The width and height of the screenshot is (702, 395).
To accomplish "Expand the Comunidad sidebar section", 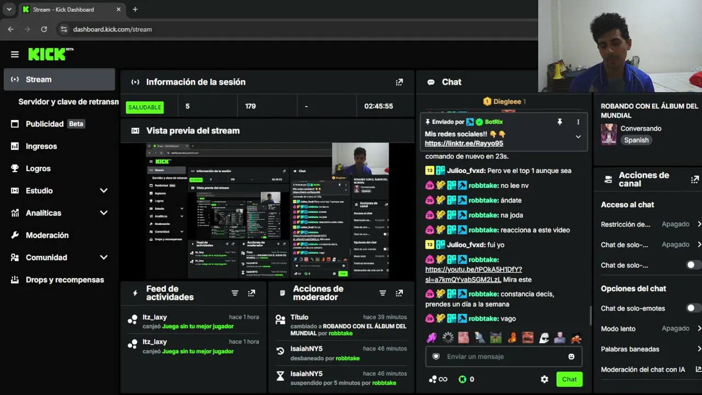I will (104, 257).
